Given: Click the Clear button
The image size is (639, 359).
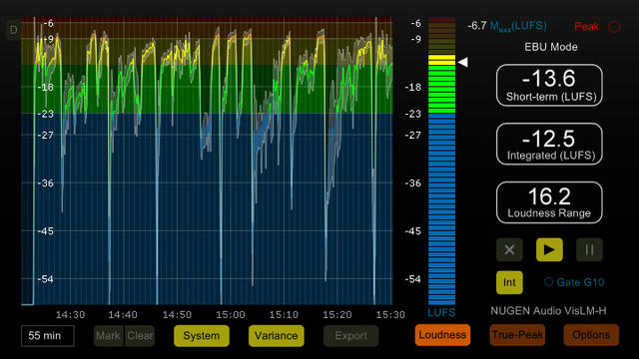Looking at the screenshot, I should 140,336.
